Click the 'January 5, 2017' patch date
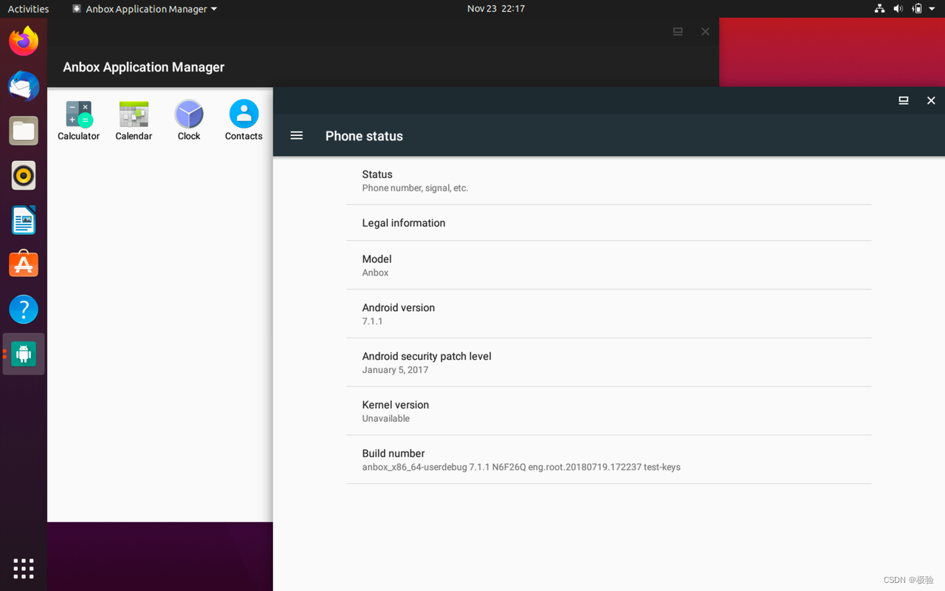Image resolution: width=945 pixels, height=591 pixels. [x=395, y=370]
